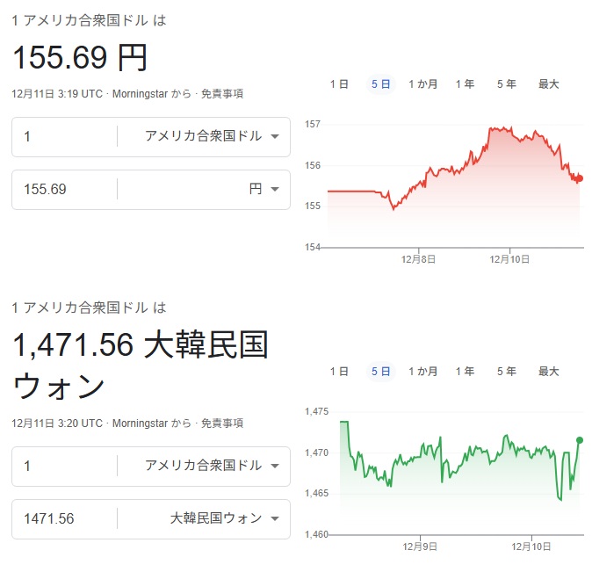Switch yen chart to 1年 range
592x579 pixels.
(465, 84)
